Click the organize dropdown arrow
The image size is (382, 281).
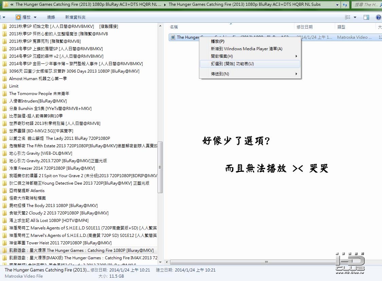(x=4, y=17)
